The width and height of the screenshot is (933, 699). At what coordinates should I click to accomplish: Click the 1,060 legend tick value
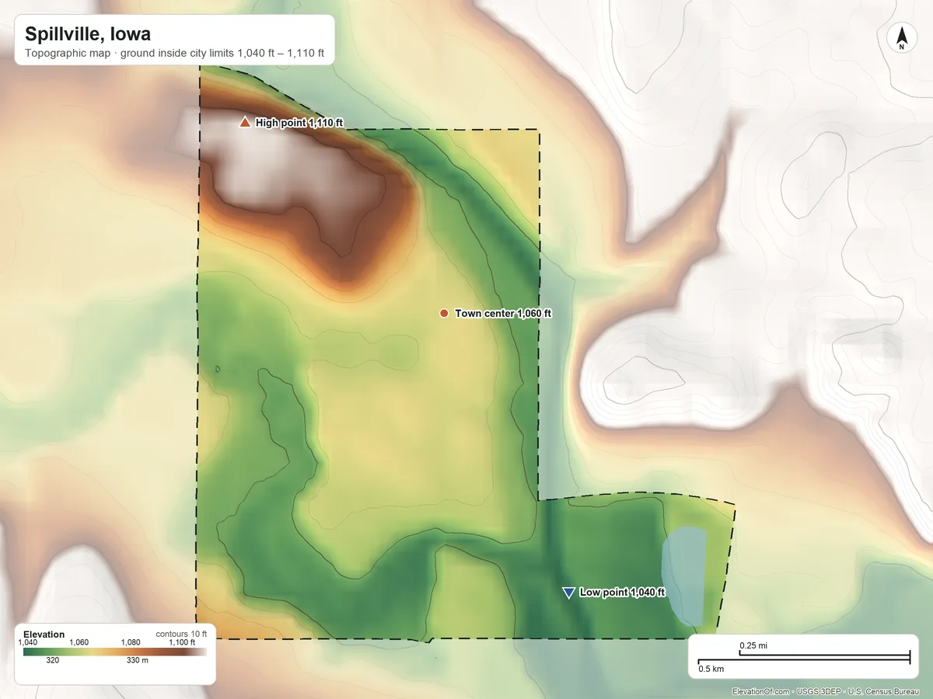click(79, 642)
